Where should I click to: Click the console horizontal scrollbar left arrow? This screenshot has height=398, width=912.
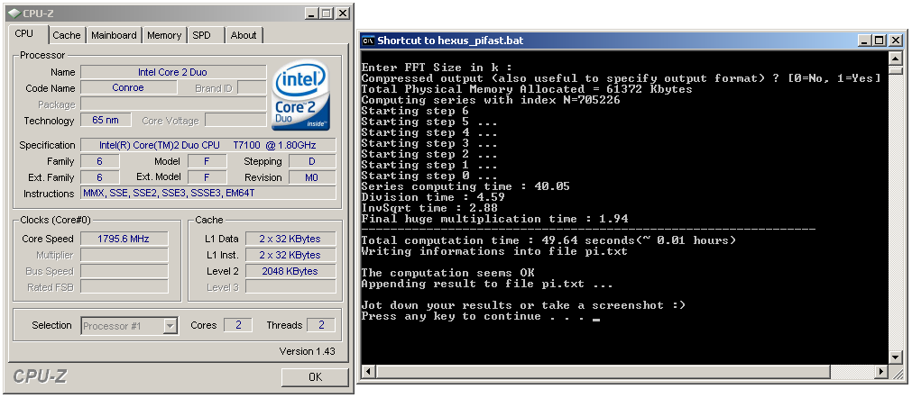(367, 371)
